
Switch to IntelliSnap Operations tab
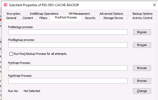[44, 14]
